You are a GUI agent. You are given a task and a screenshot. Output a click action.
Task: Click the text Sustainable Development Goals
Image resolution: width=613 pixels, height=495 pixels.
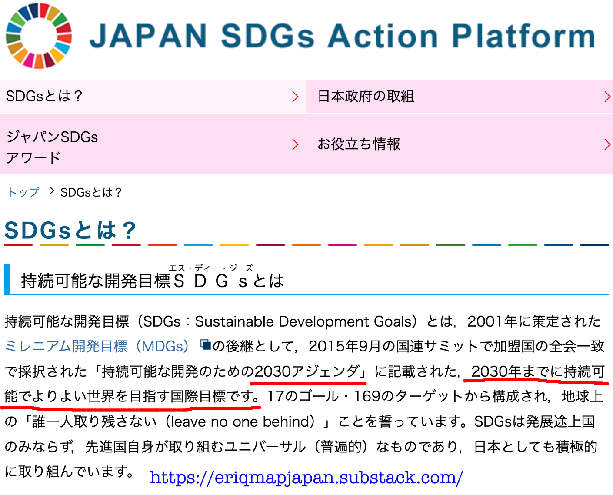click(303, 322)
